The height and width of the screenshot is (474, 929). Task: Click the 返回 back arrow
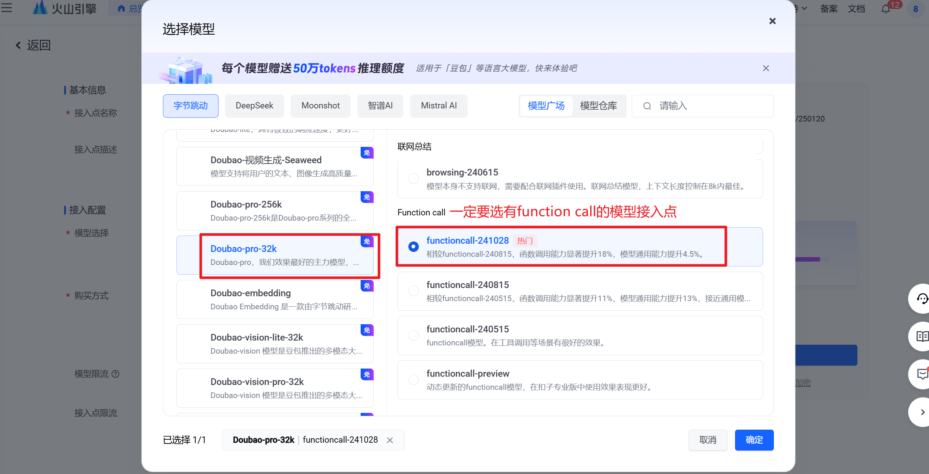[18, 45]
